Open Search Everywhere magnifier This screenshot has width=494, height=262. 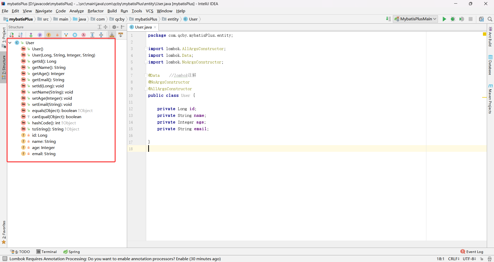[490, 19]
